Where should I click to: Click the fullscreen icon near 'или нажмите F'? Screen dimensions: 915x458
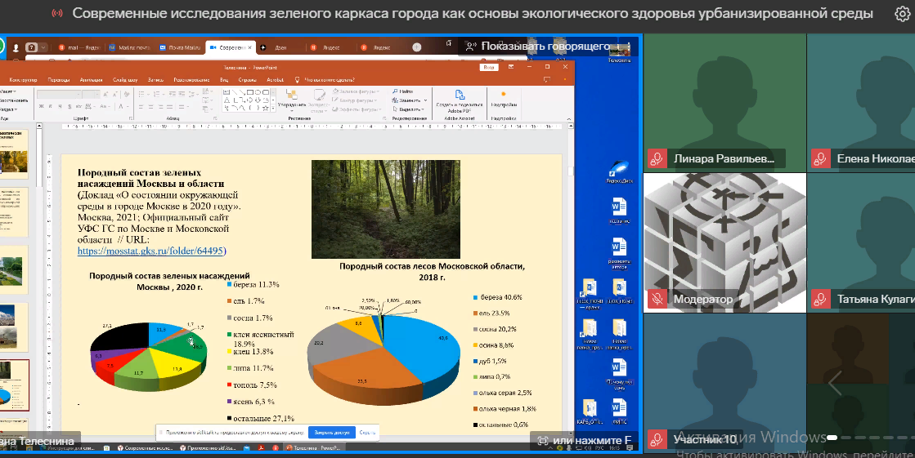(541, 442)
